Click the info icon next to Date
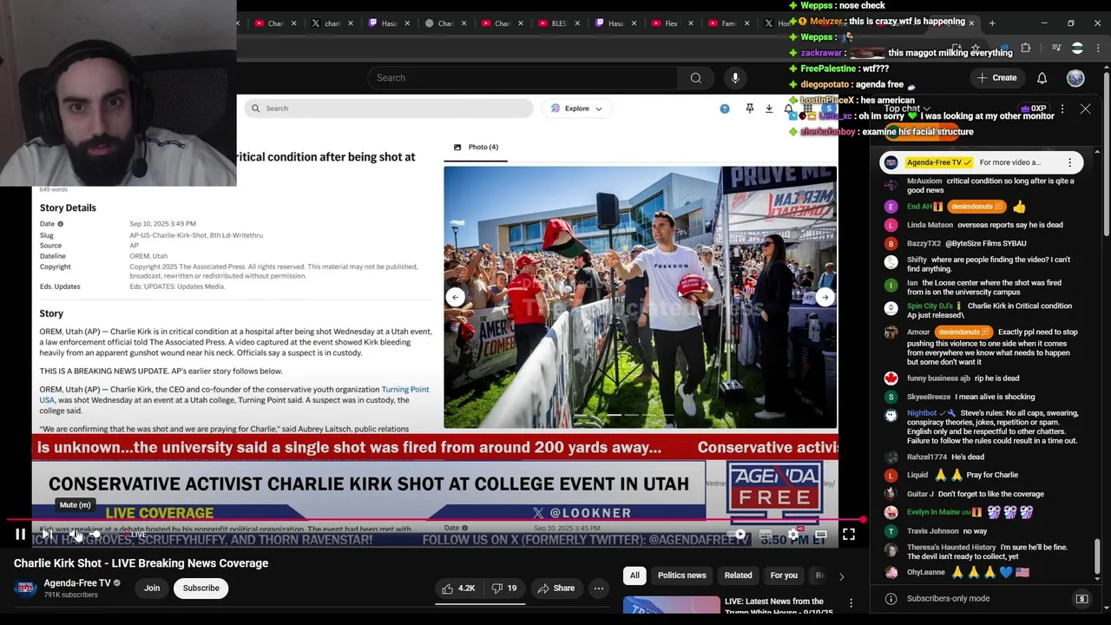1111x625 pixels. click(x=60, y=224)
